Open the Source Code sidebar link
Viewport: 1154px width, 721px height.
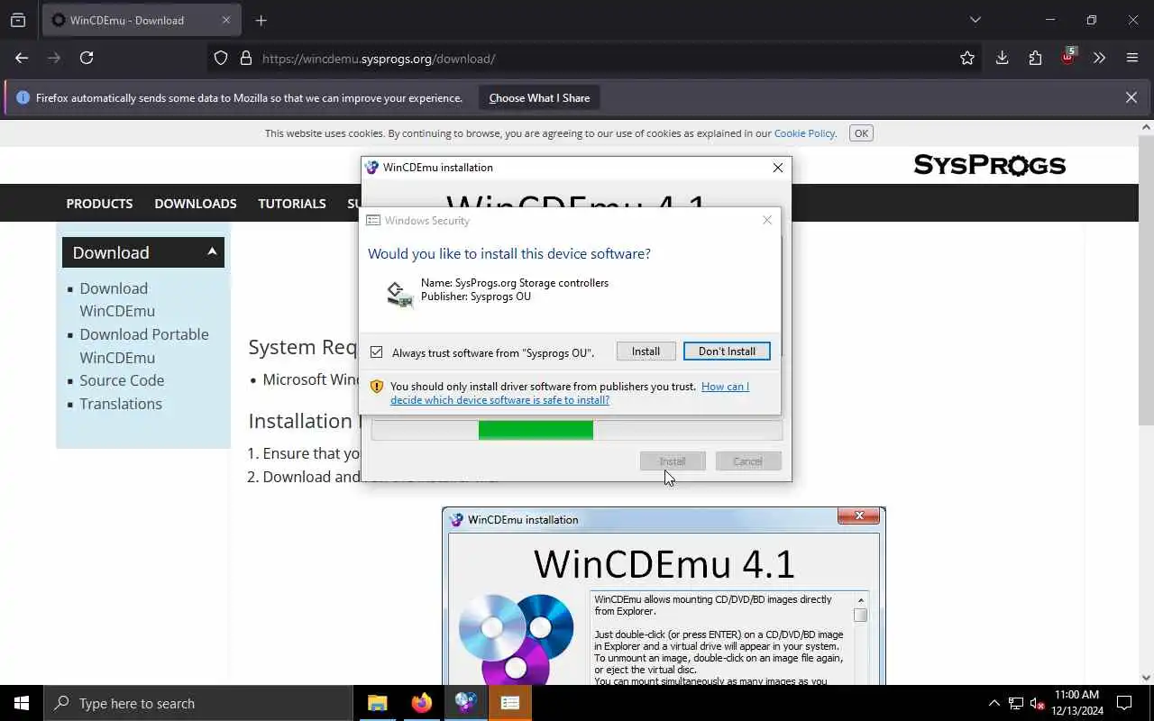pos(122,380)
